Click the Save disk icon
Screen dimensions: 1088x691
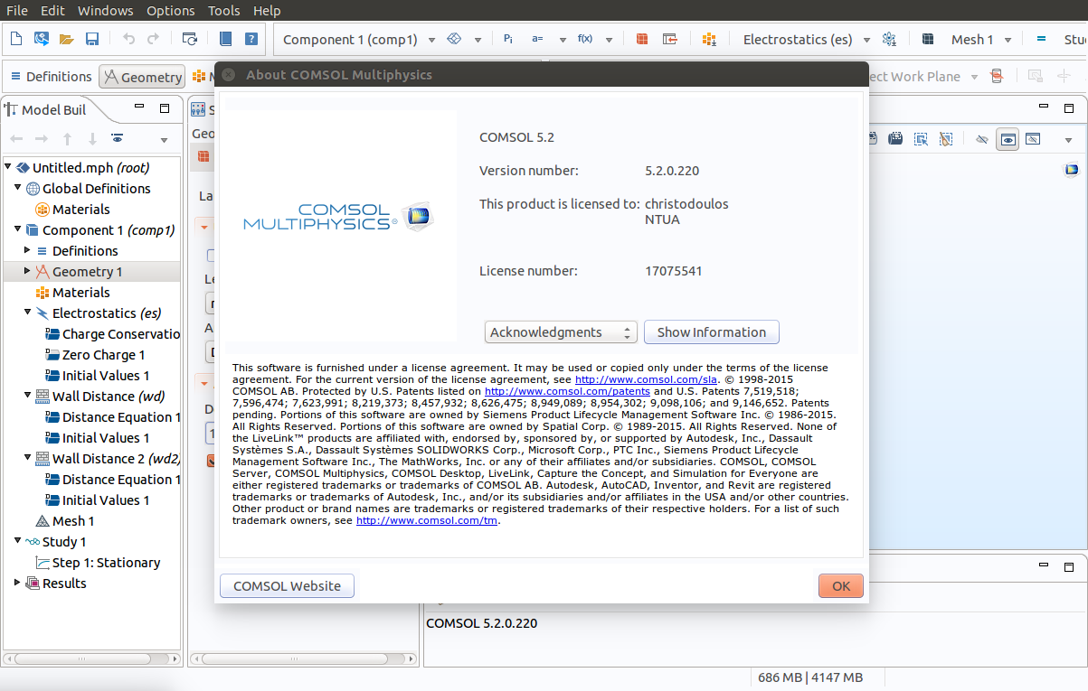tap(91, 39)
